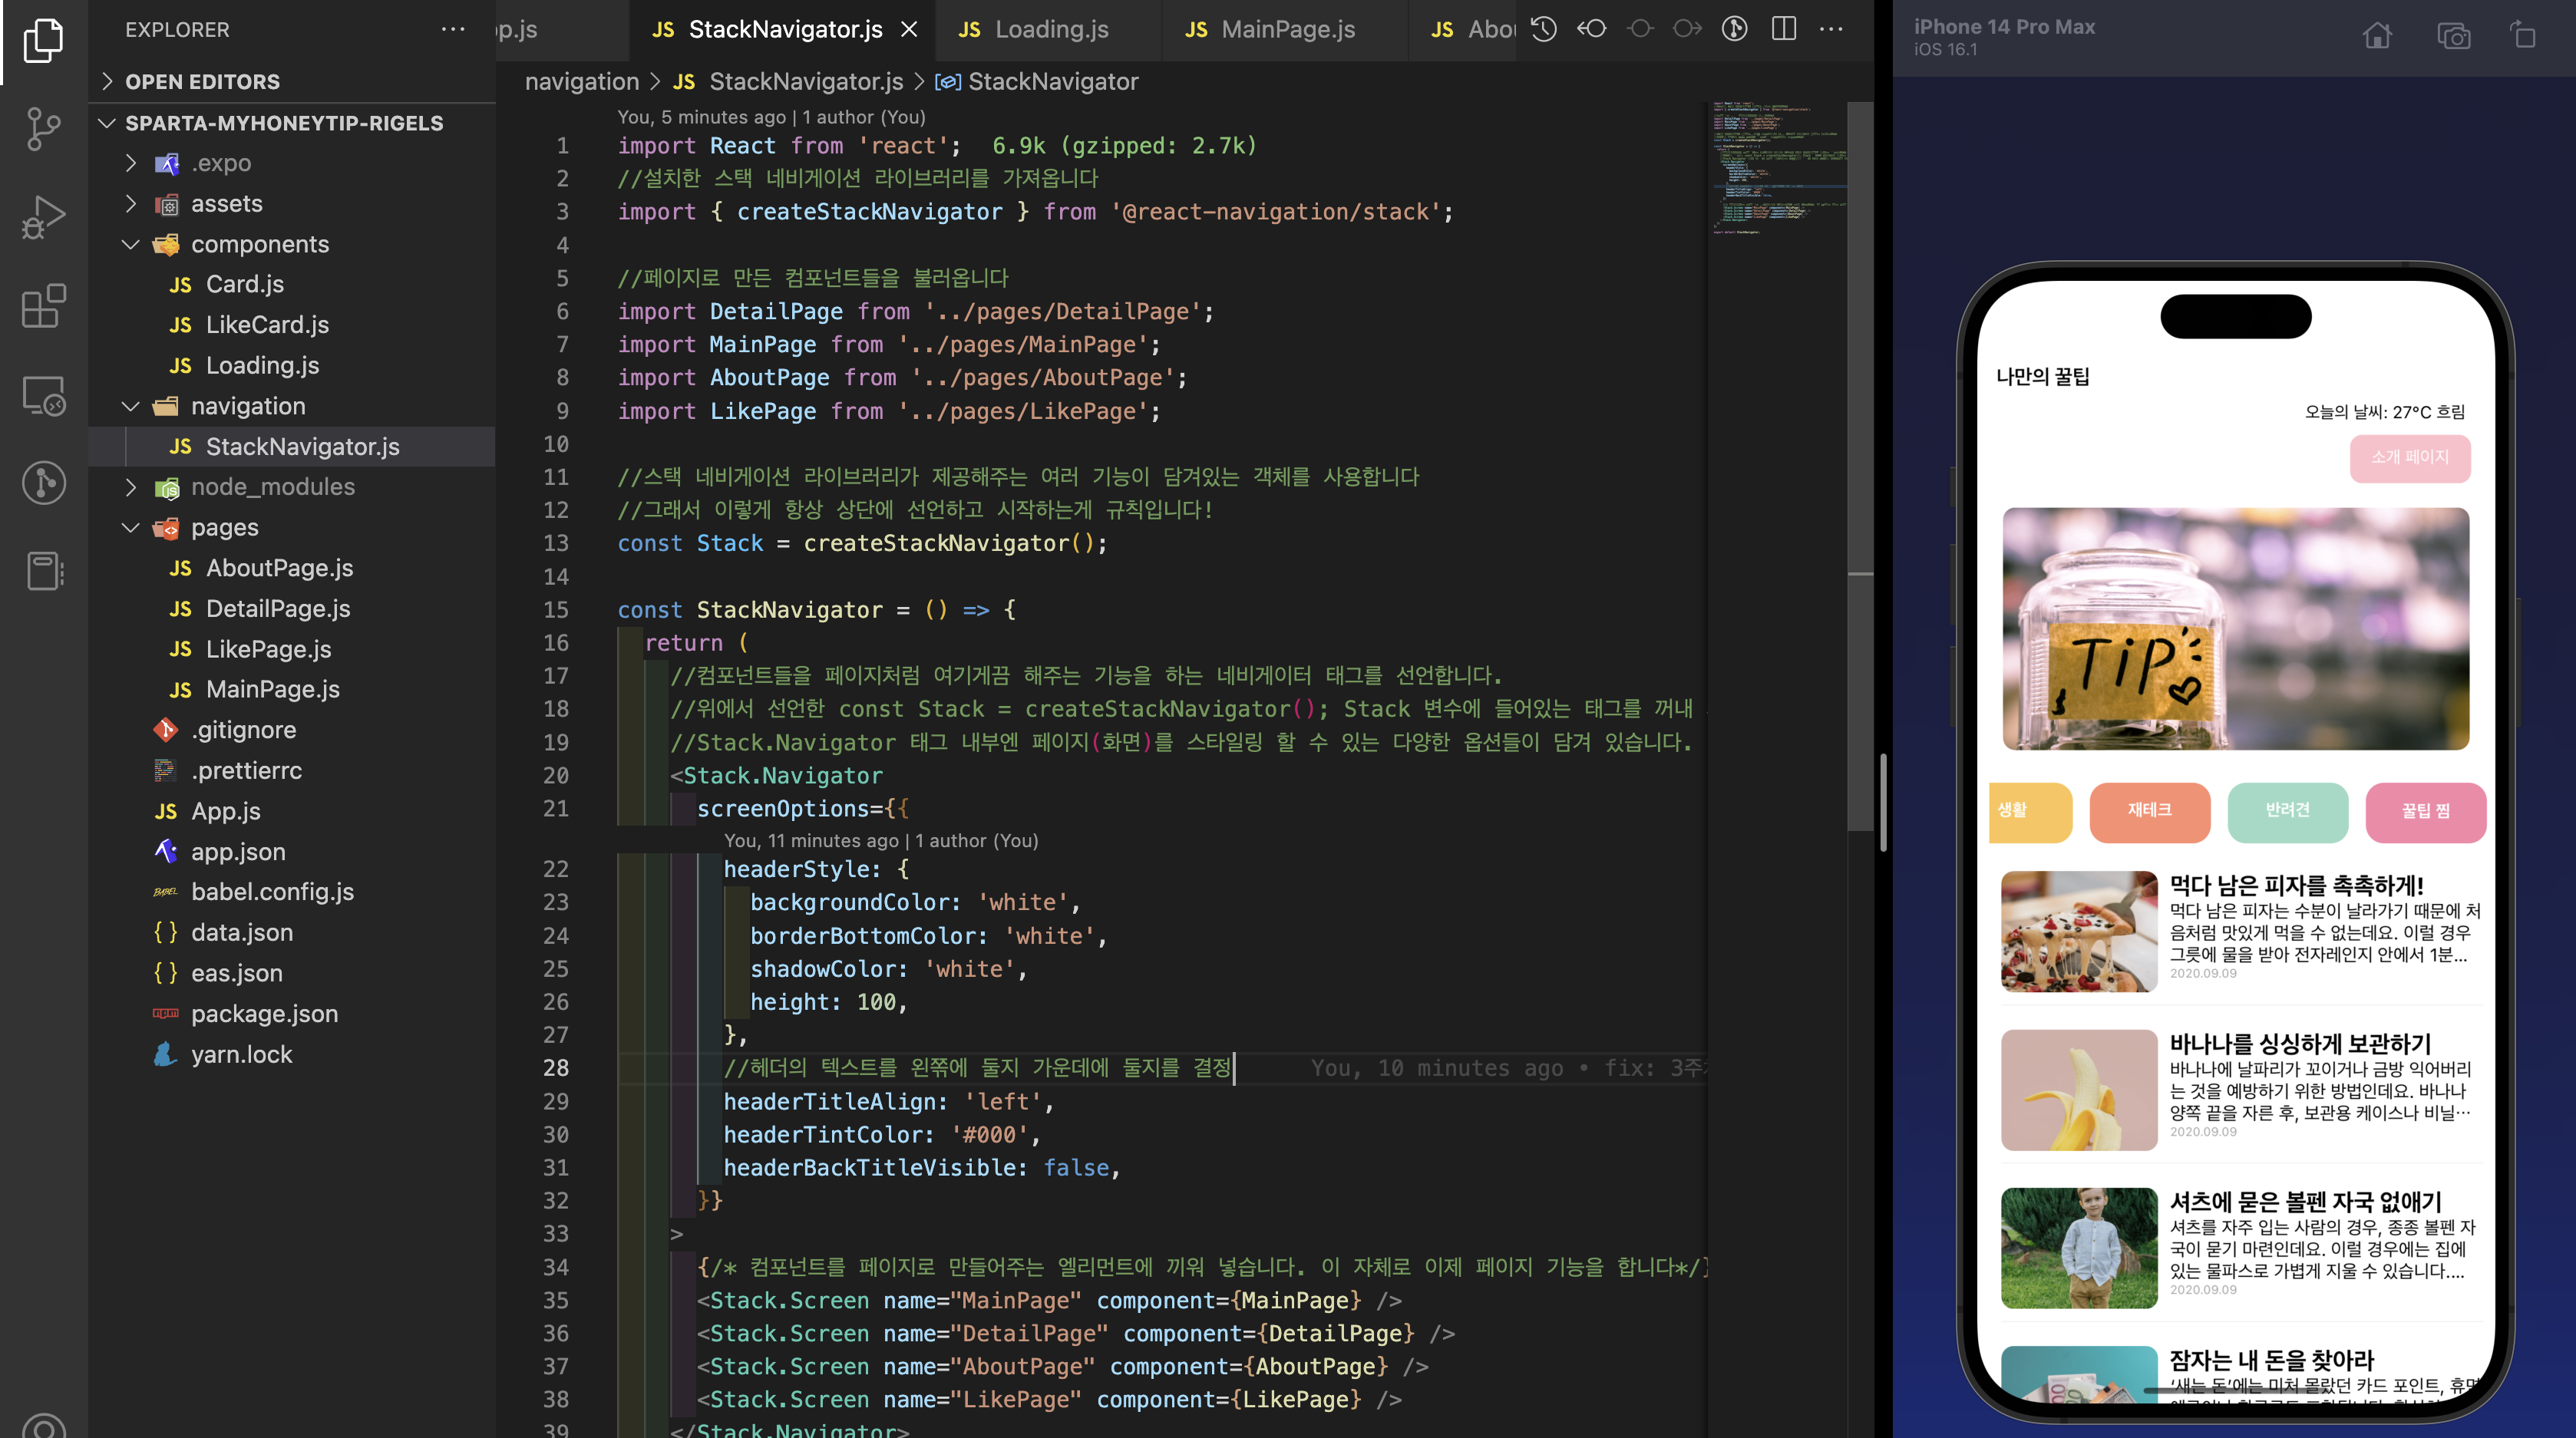Screen dimensions: 2576x1438
Task: Open babel.config.js file
Action: (x=272, y=892)
